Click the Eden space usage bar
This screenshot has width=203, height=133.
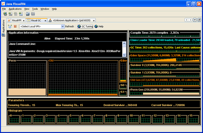pos(123,81)
